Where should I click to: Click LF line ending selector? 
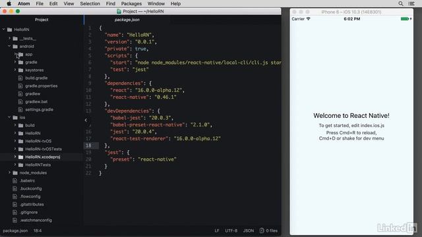pos(217,230)
